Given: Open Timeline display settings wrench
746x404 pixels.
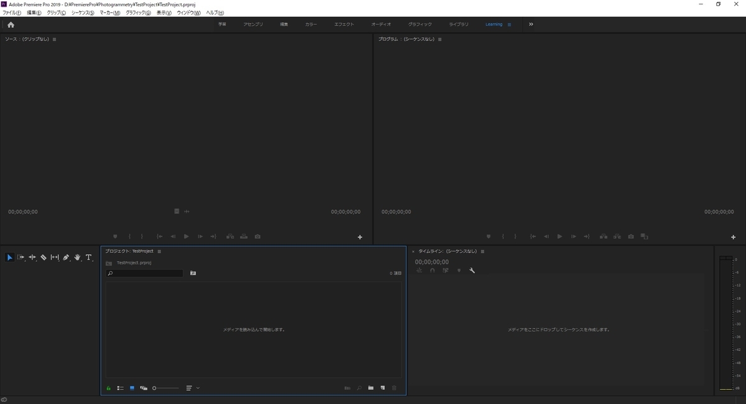Looking at the screenshot, I should coord(472,270).
